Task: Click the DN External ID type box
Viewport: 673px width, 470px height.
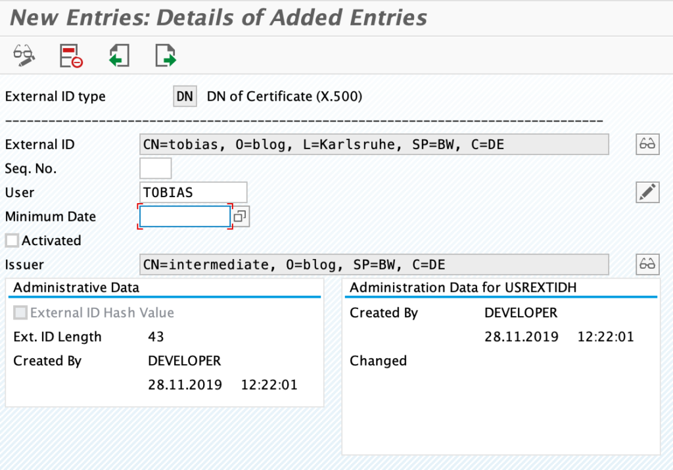Action: [x=184, y=96]
